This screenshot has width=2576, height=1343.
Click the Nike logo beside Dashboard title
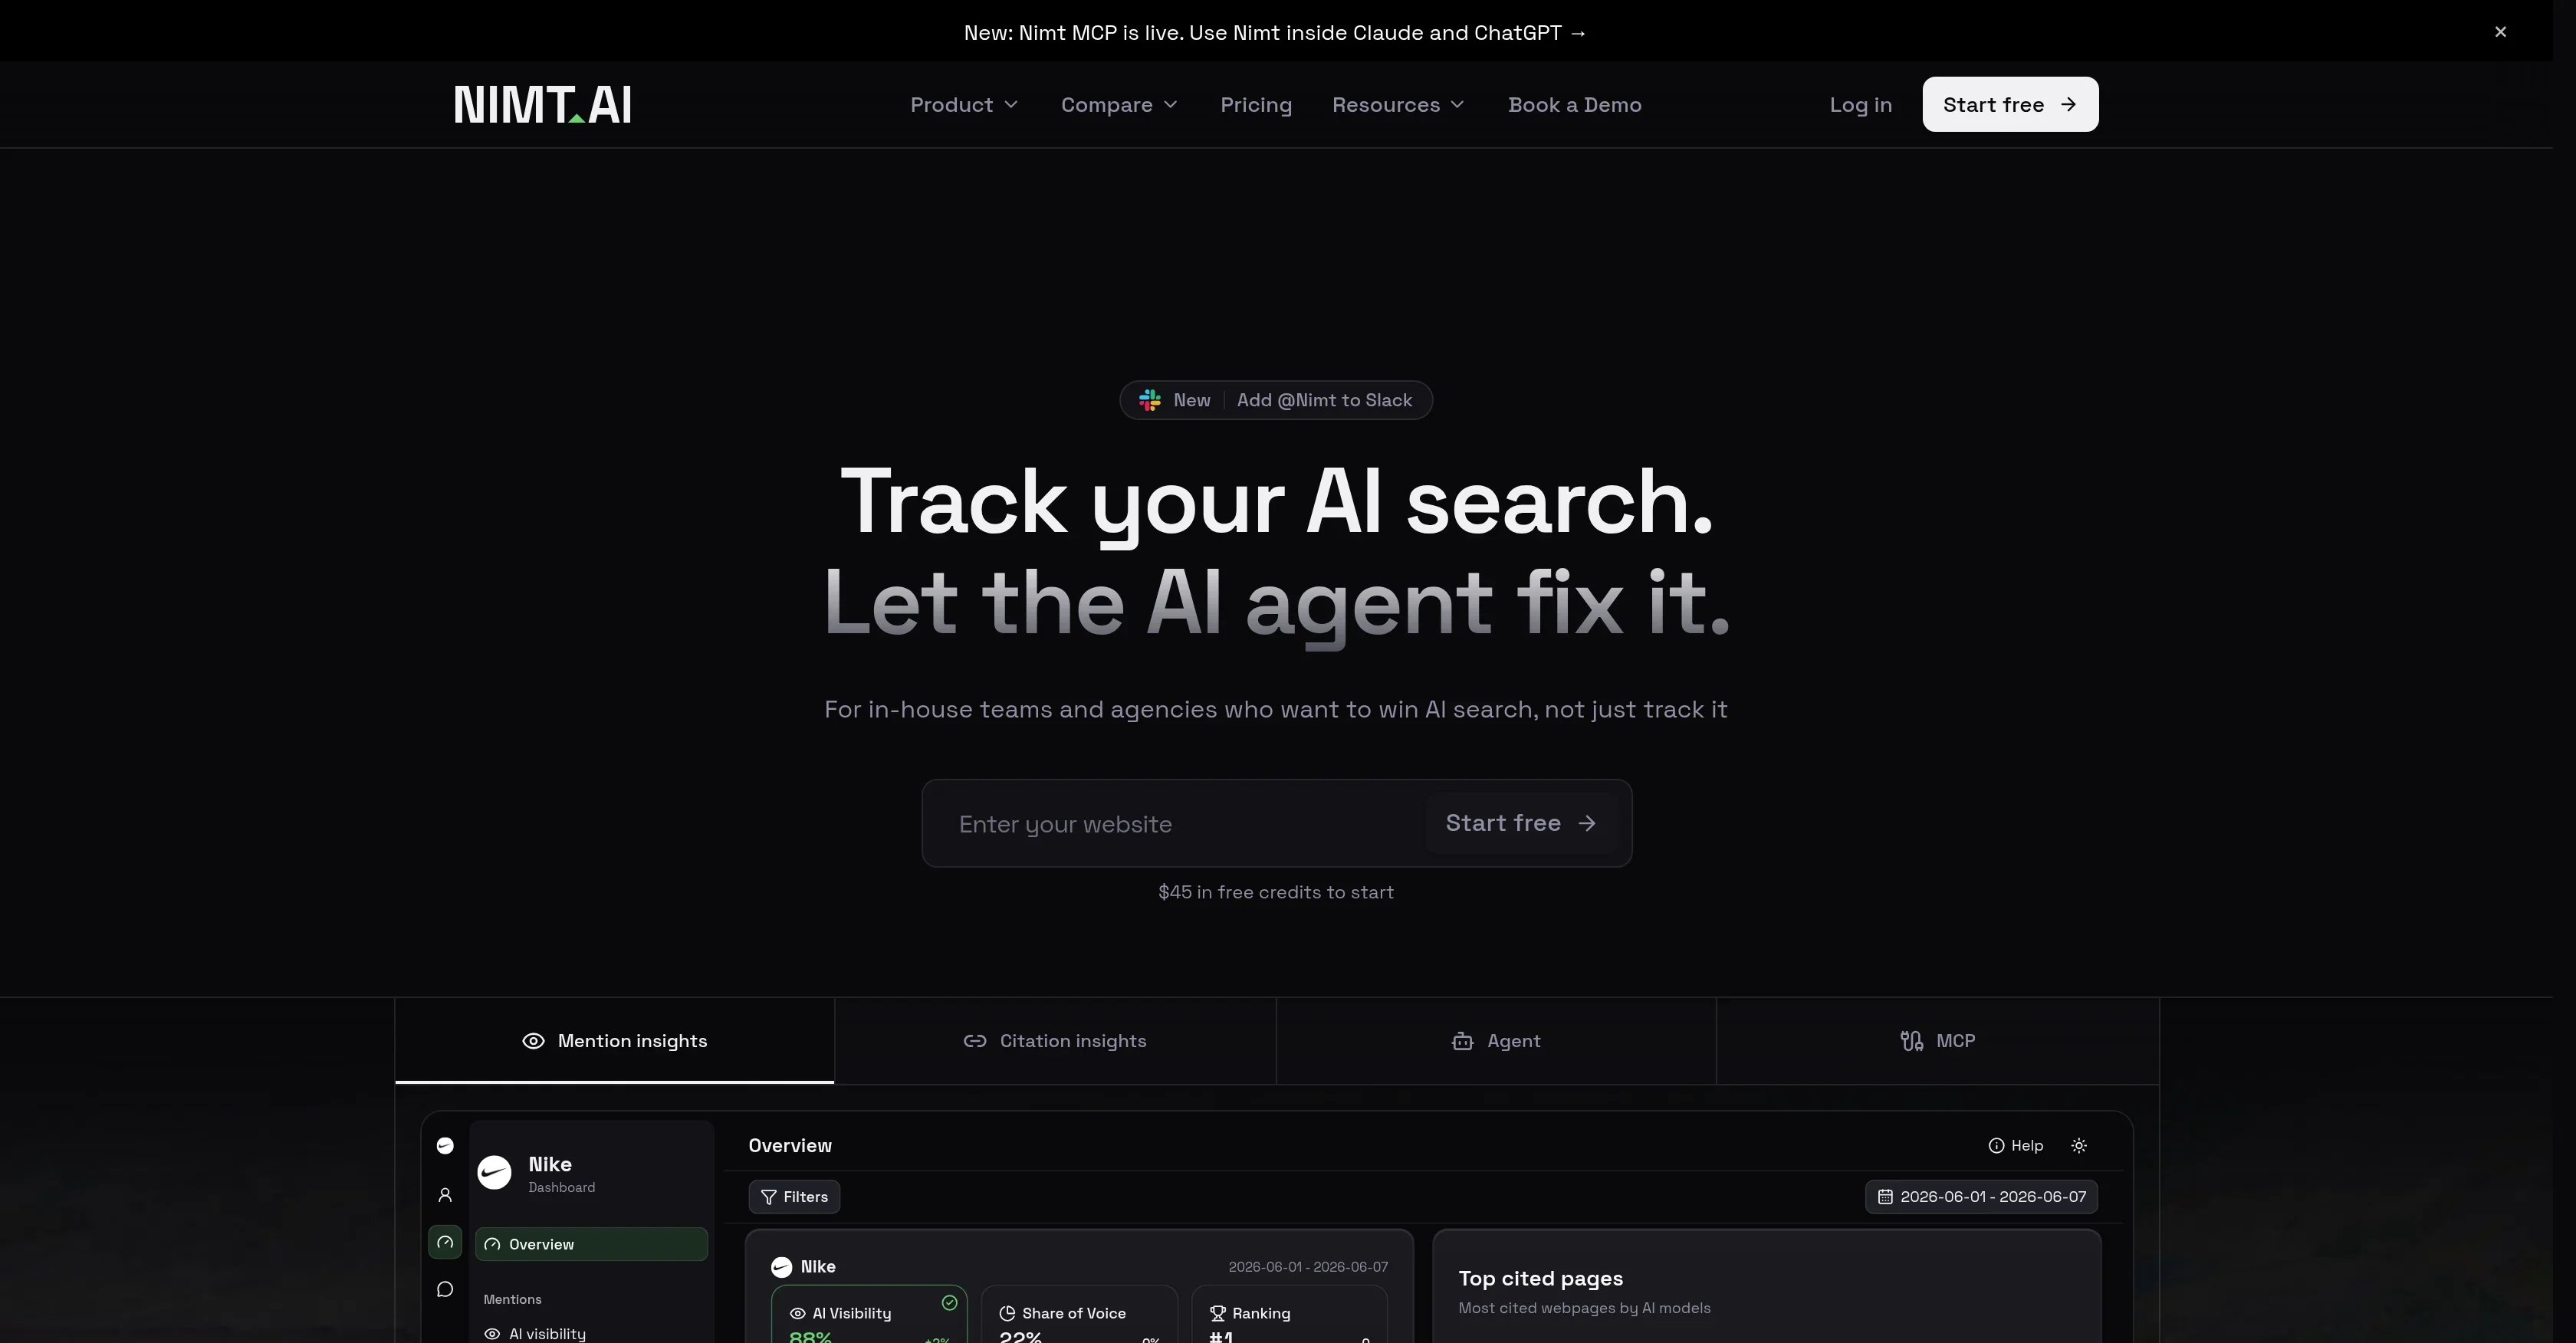click(494, 1172)
